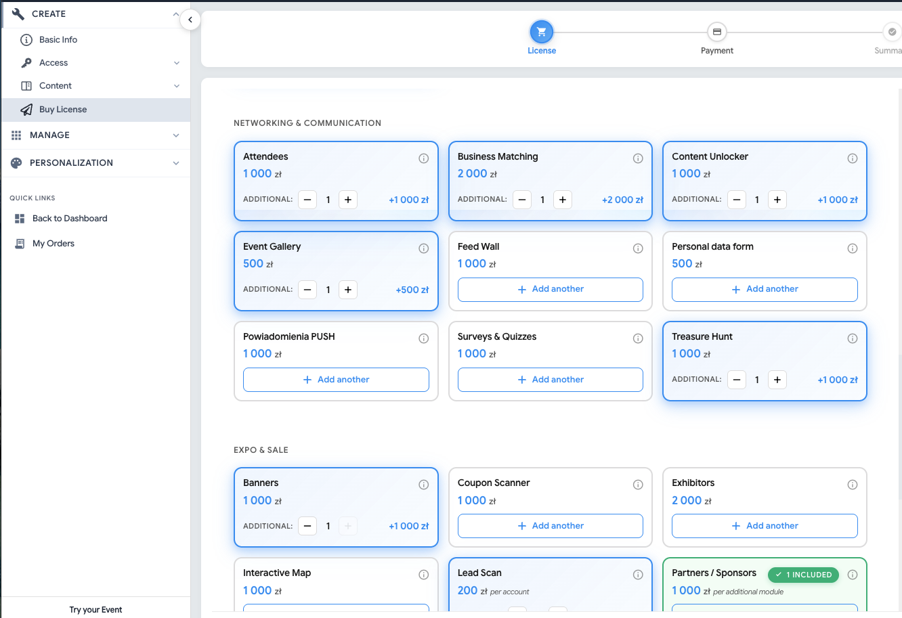Open Basic Info in sidebar

(x=58, y=40)
